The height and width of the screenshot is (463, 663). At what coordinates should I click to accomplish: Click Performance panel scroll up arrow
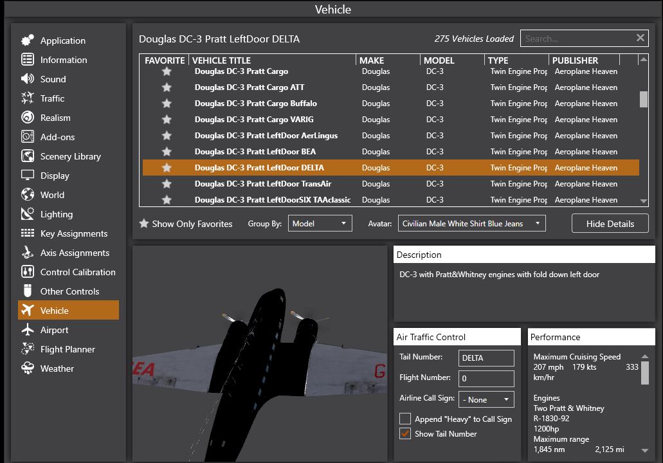(x=644, y=356)
